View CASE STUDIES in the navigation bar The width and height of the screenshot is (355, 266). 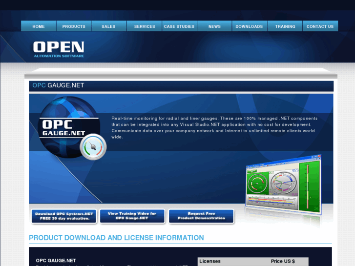click(x=179, y=26)
